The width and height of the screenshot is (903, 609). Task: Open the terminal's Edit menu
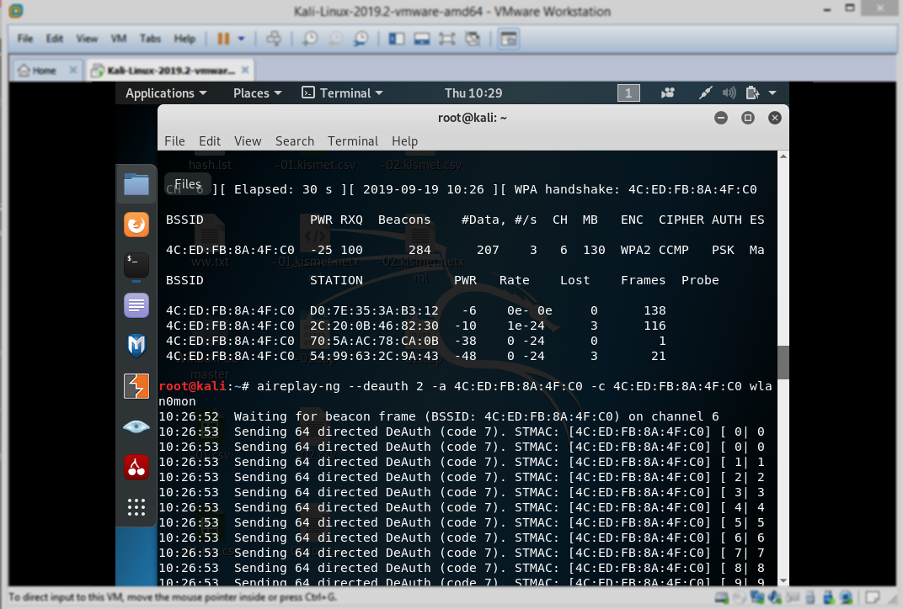tap(210, 140)
